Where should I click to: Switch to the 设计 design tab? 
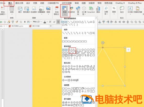28,3
